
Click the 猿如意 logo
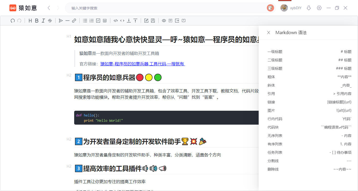pos(23,8)
